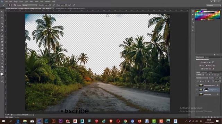Click the airbrush build-up icon
The height and width of the screenshot is (124, 222).
click(69, 5)
